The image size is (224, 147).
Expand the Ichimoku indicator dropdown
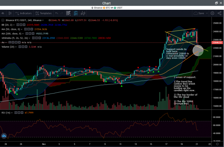pos(30,38)
